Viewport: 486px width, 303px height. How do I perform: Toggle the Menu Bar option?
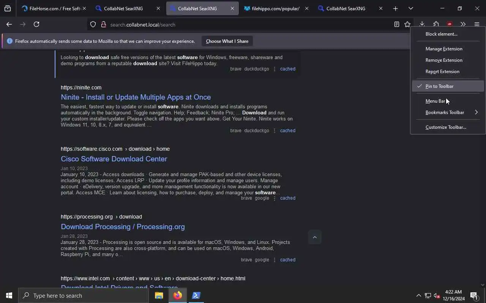coord(448,101)
